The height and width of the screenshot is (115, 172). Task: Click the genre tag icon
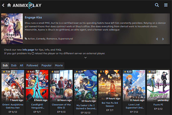coord(26,39)
